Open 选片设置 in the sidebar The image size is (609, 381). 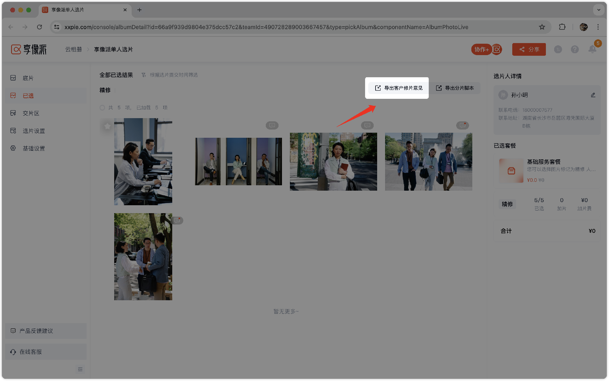(34, 131)
